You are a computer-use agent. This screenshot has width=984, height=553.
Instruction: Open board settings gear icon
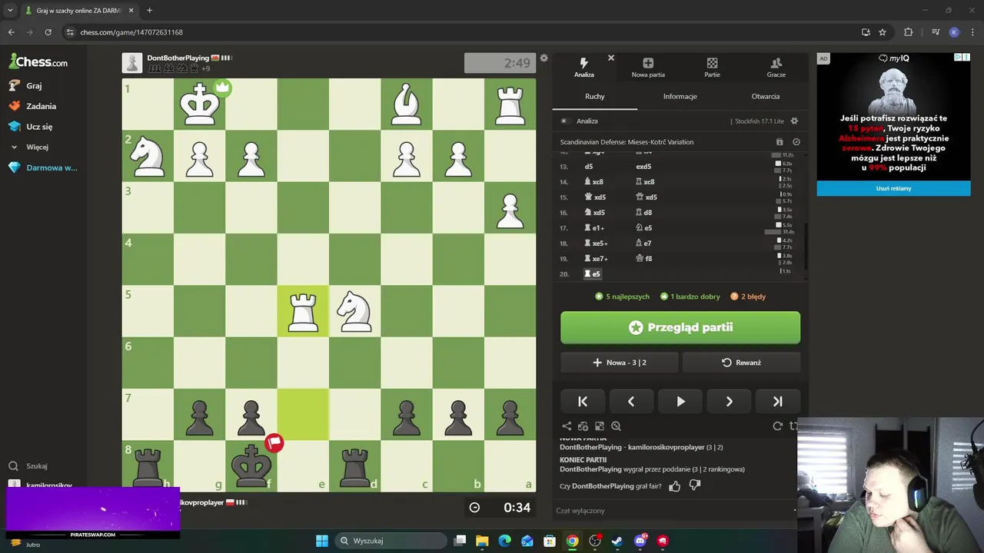click(x=544, y=58)
